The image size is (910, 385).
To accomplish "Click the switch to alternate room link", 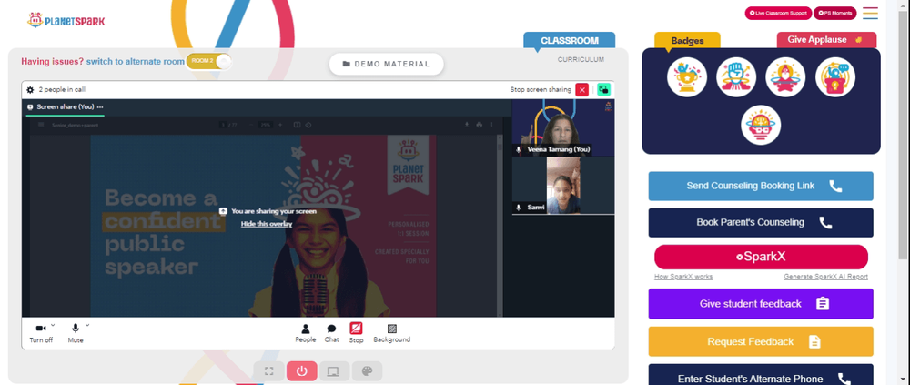I will 136,61.
